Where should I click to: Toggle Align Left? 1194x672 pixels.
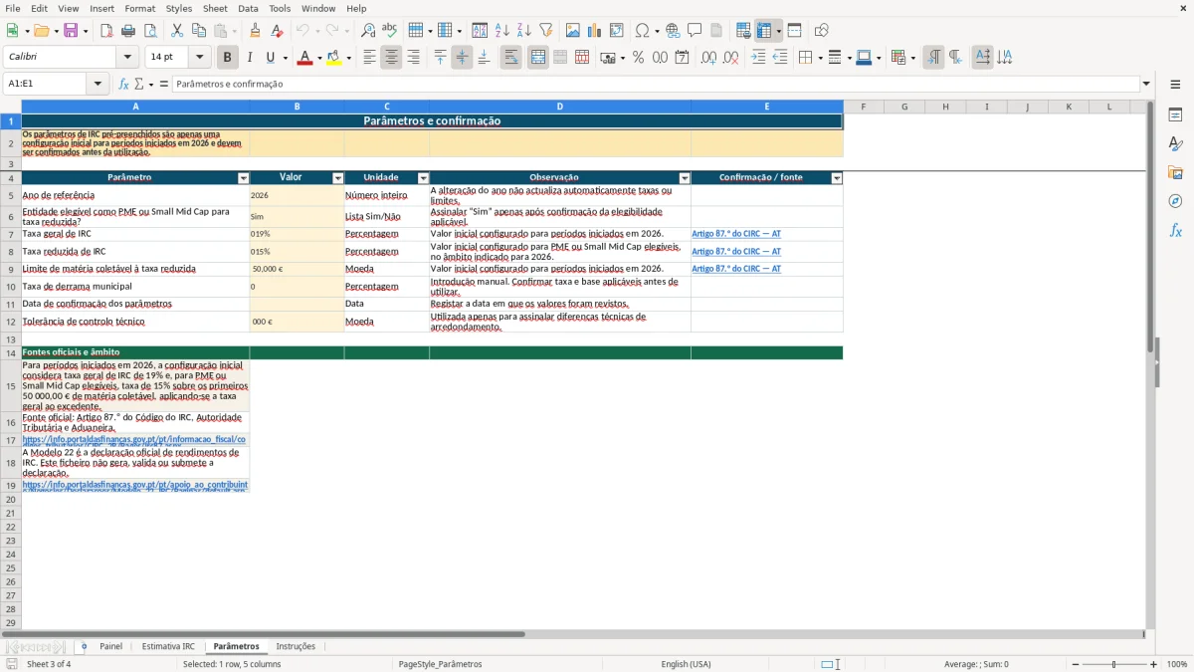coord(369,58)
